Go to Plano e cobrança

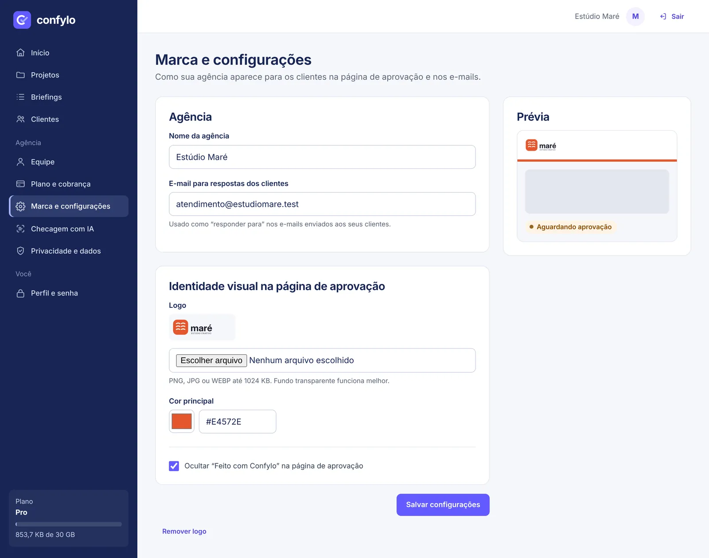(69, 184)
